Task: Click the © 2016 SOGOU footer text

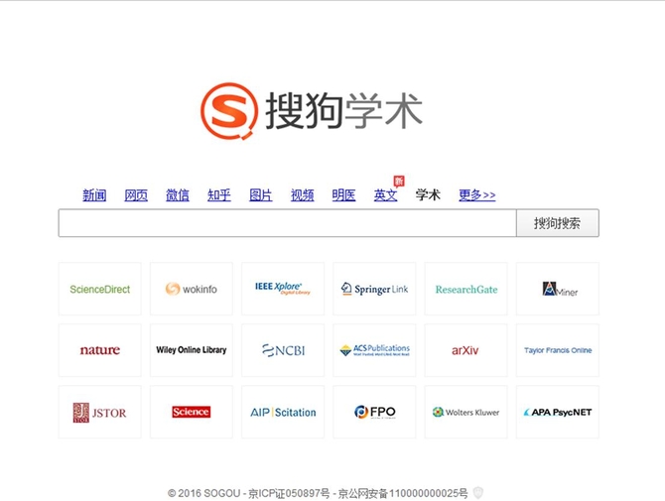Action: pyautogui.click(x=204, y=493)
